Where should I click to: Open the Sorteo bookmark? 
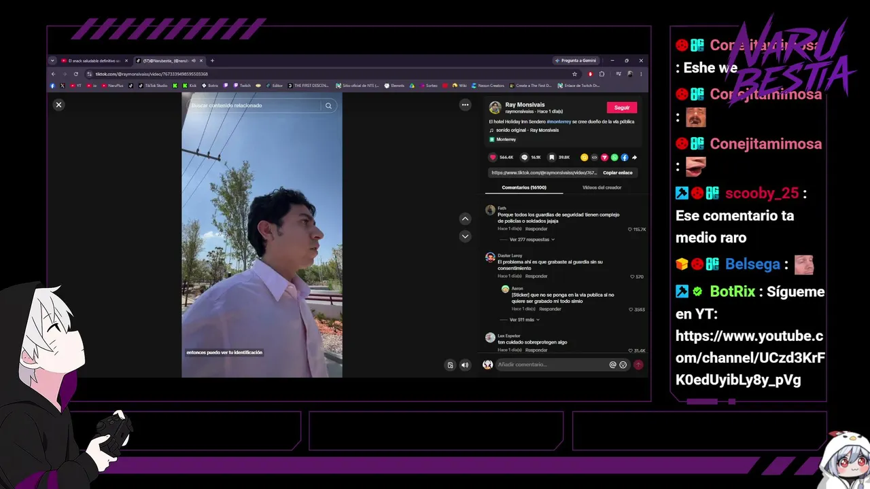429,86
